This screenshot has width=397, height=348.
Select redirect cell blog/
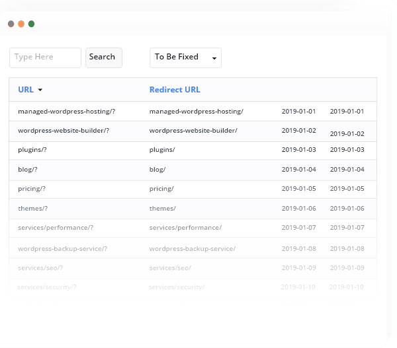click(x=157, y=170)
